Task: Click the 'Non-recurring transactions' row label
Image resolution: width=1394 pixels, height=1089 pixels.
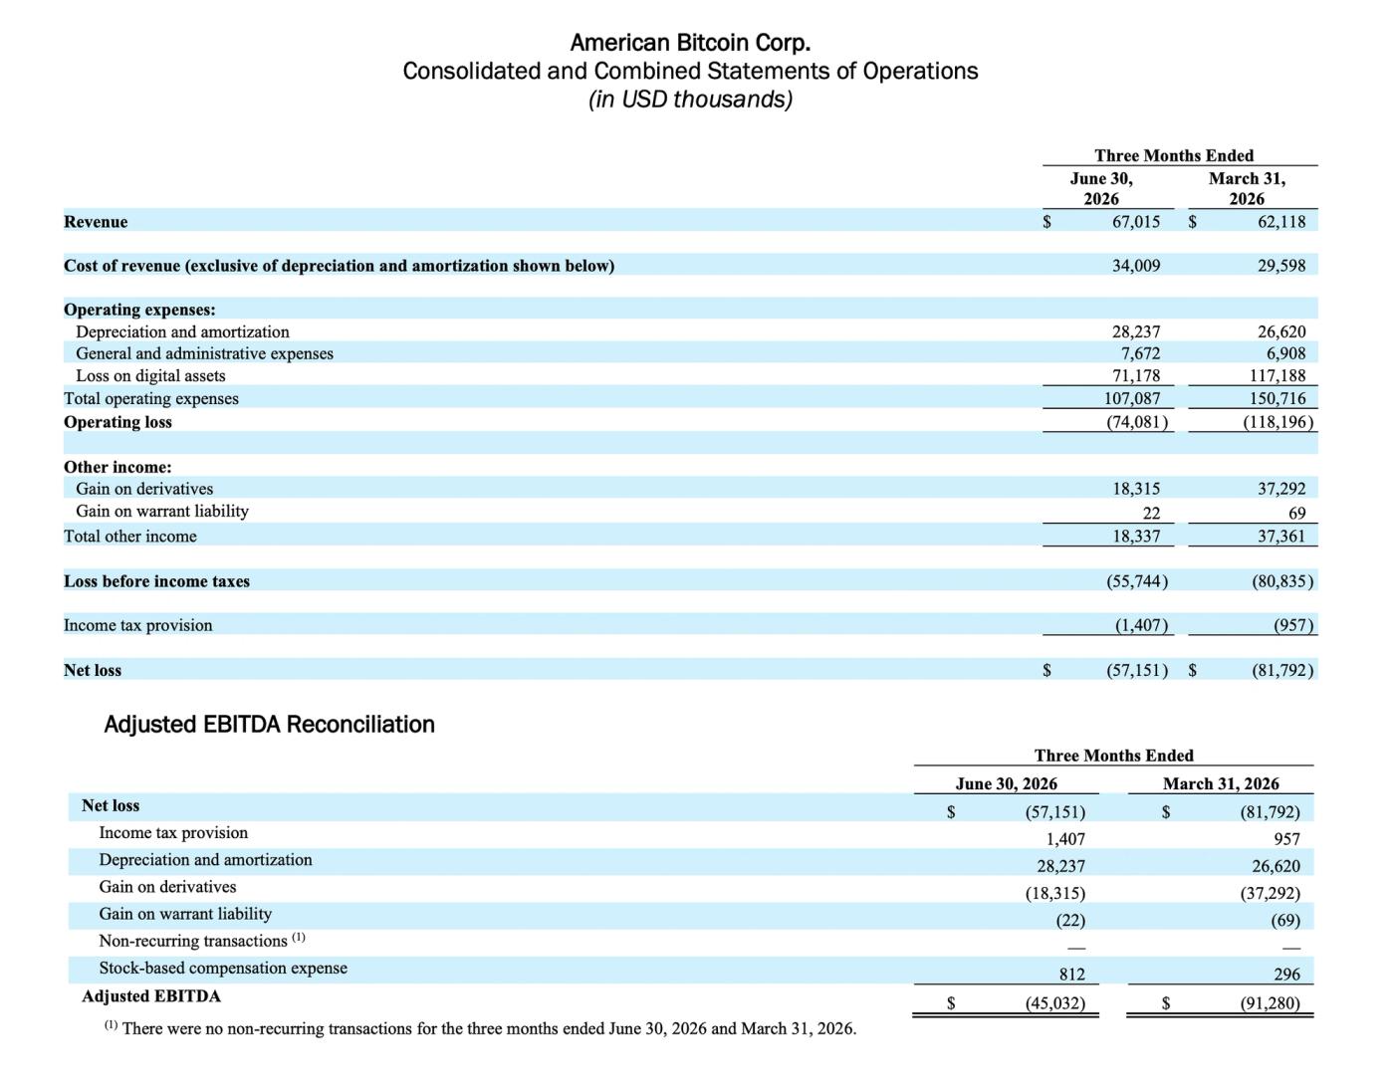Action: tap(202, 941)
